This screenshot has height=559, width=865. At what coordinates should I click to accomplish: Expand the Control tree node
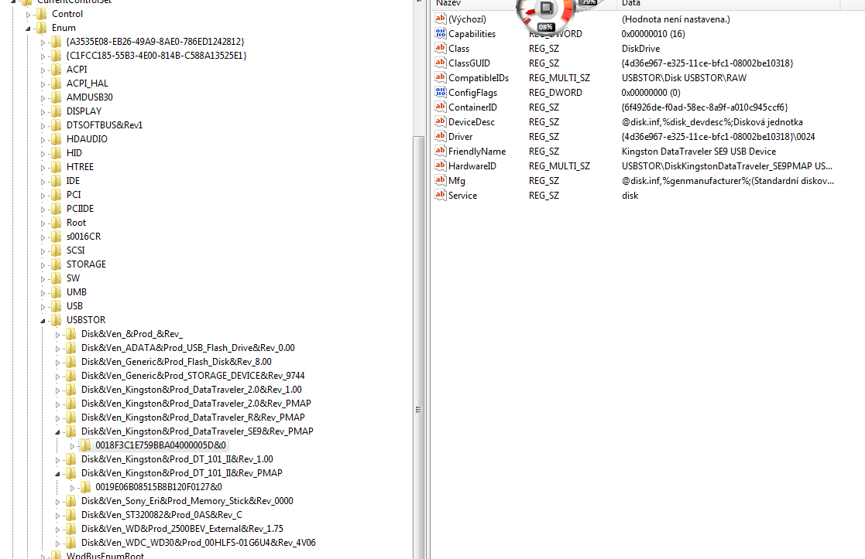pyautogui.click(x=28, y=15)
